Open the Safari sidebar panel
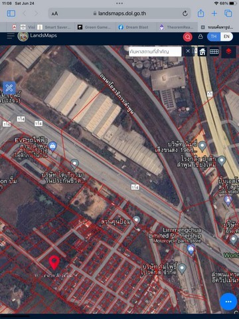The width and height of the screenshot is (239, 319). 11,13
